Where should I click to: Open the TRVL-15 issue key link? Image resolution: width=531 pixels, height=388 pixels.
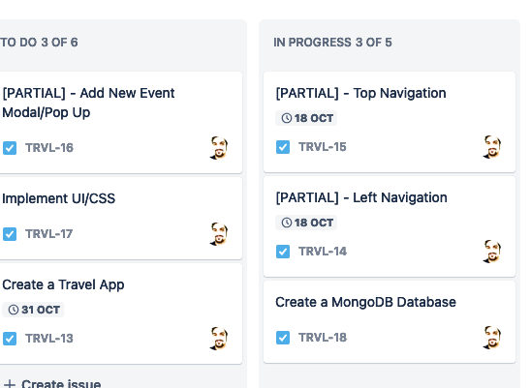pos(323,147)
